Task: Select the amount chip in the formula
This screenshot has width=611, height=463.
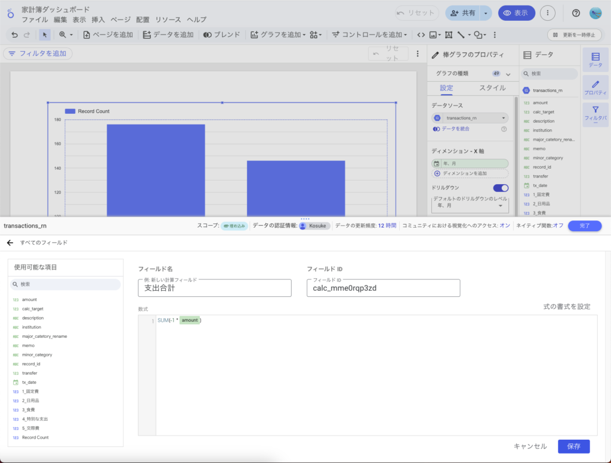Action: point(190,321)
